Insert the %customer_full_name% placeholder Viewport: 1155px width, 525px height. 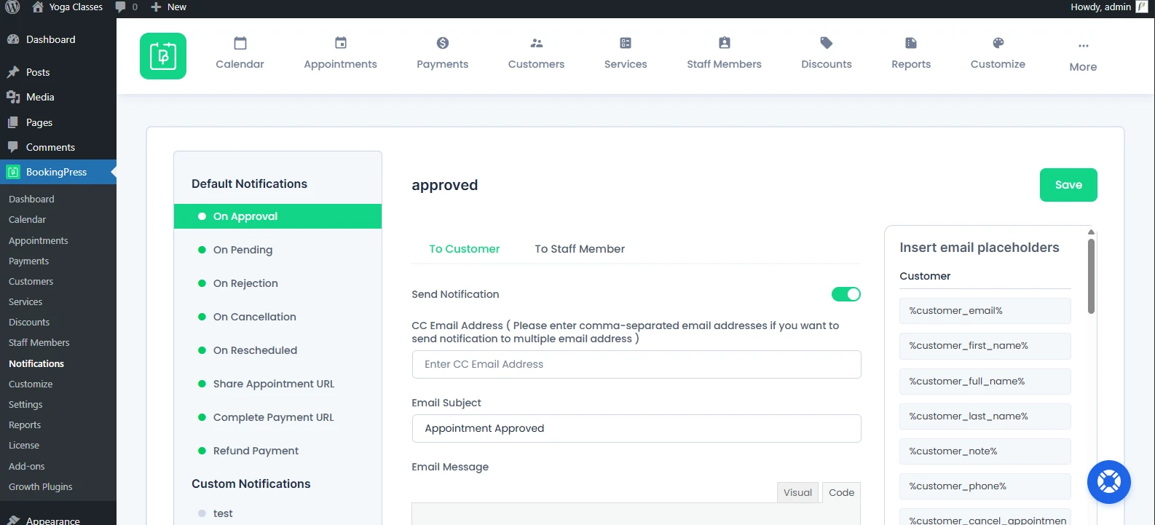[x=985, y=382]
